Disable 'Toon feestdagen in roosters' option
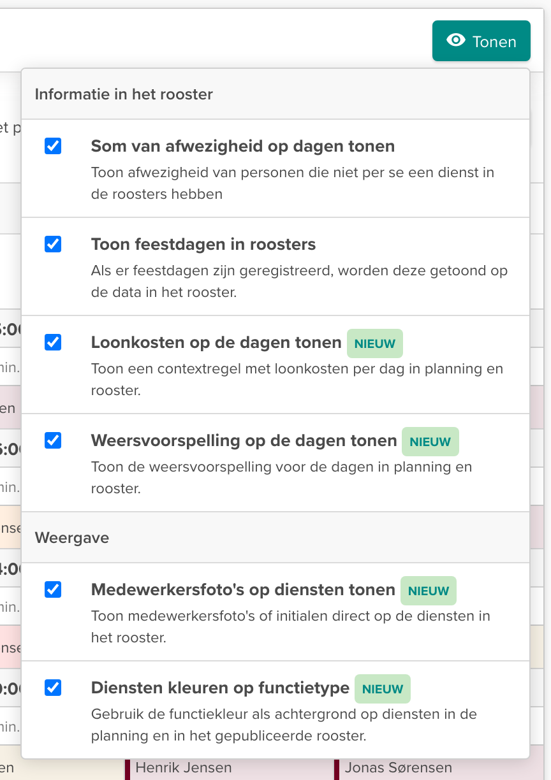 [54, 244]
